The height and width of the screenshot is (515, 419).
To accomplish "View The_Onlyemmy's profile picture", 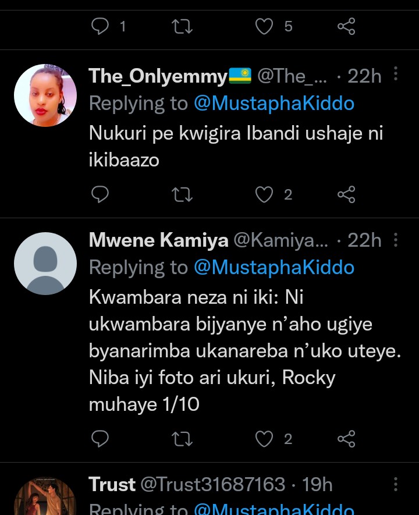I will click(x=45, y=95).
